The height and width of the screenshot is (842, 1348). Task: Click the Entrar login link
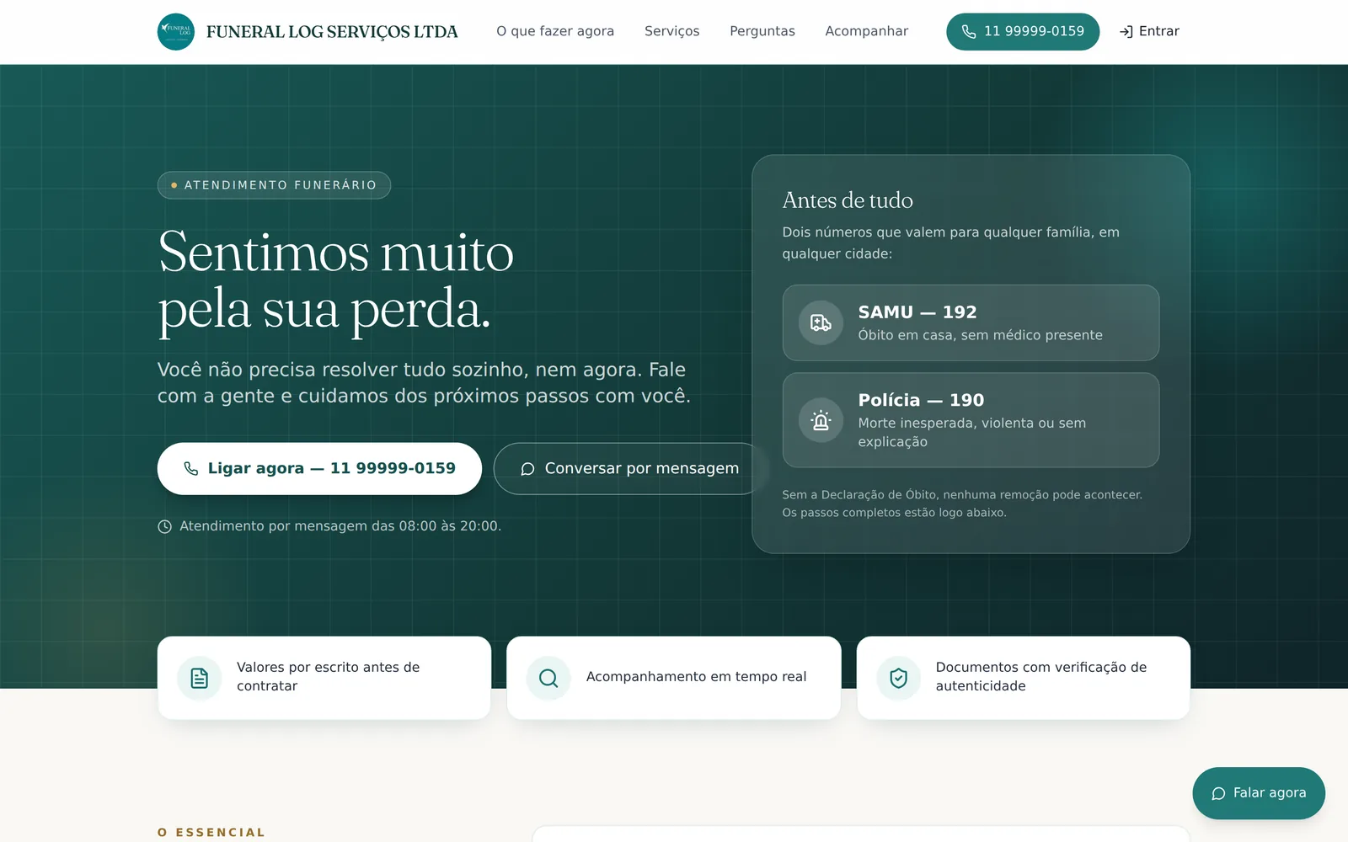[x=1149, y=31]
